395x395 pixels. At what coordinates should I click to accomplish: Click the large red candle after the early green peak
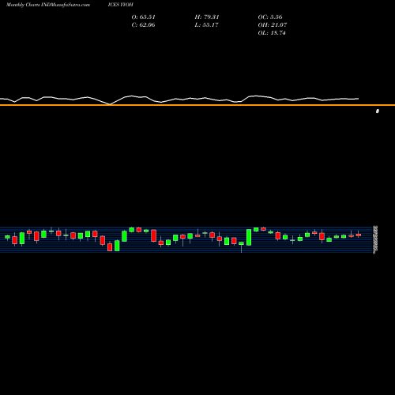click(153, 235)
